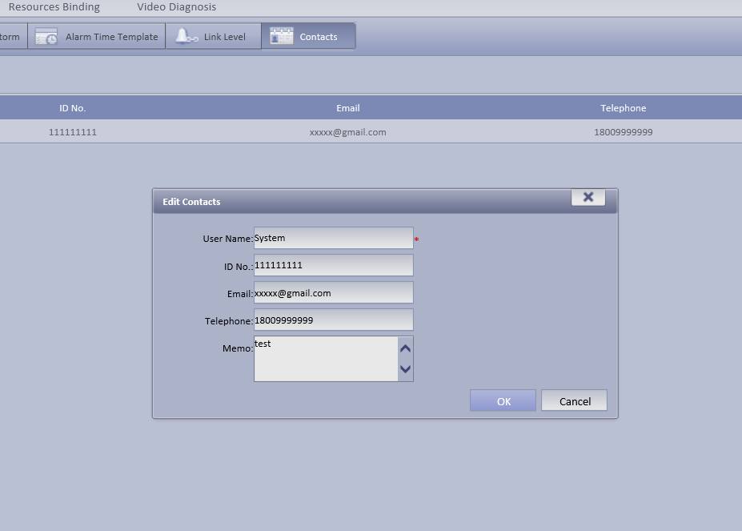Click the Link Level bell icon

pos(187,36)
